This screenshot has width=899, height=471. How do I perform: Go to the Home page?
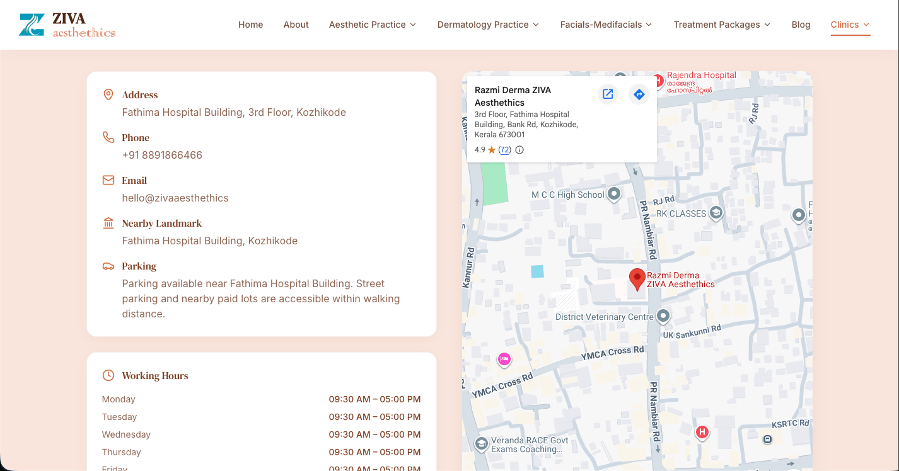tap(250, 25)
